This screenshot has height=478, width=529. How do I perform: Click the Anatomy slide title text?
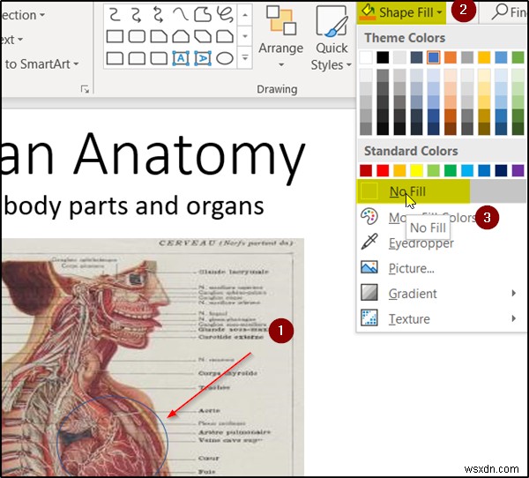click(190, 156)
